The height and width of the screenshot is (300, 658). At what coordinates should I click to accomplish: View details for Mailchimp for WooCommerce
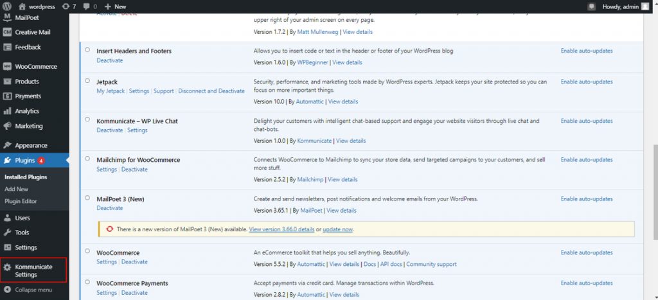[343, 180]
